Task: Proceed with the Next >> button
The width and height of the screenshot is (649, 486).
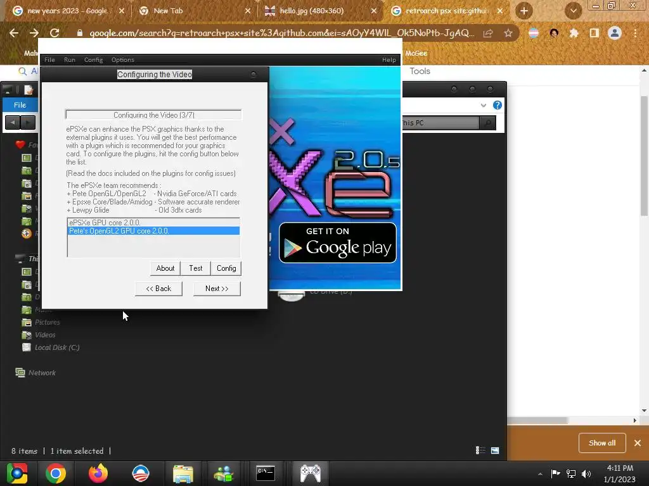Action: coord(217,289)
